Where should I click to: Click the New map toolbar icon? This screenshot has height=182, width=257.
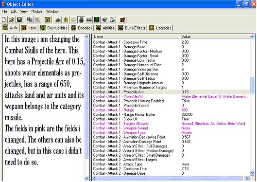click(x=4, y=20)
